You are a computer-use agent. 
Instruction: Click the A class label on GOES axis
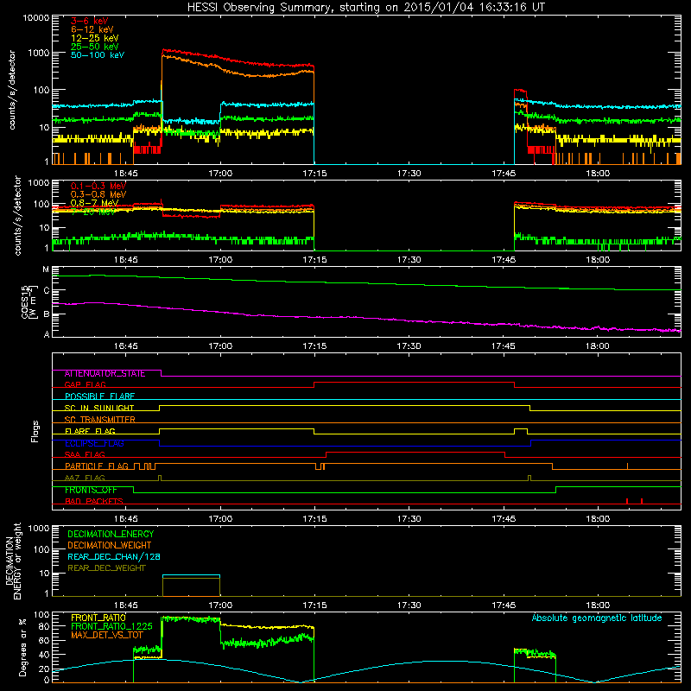(x=47, y=334)
